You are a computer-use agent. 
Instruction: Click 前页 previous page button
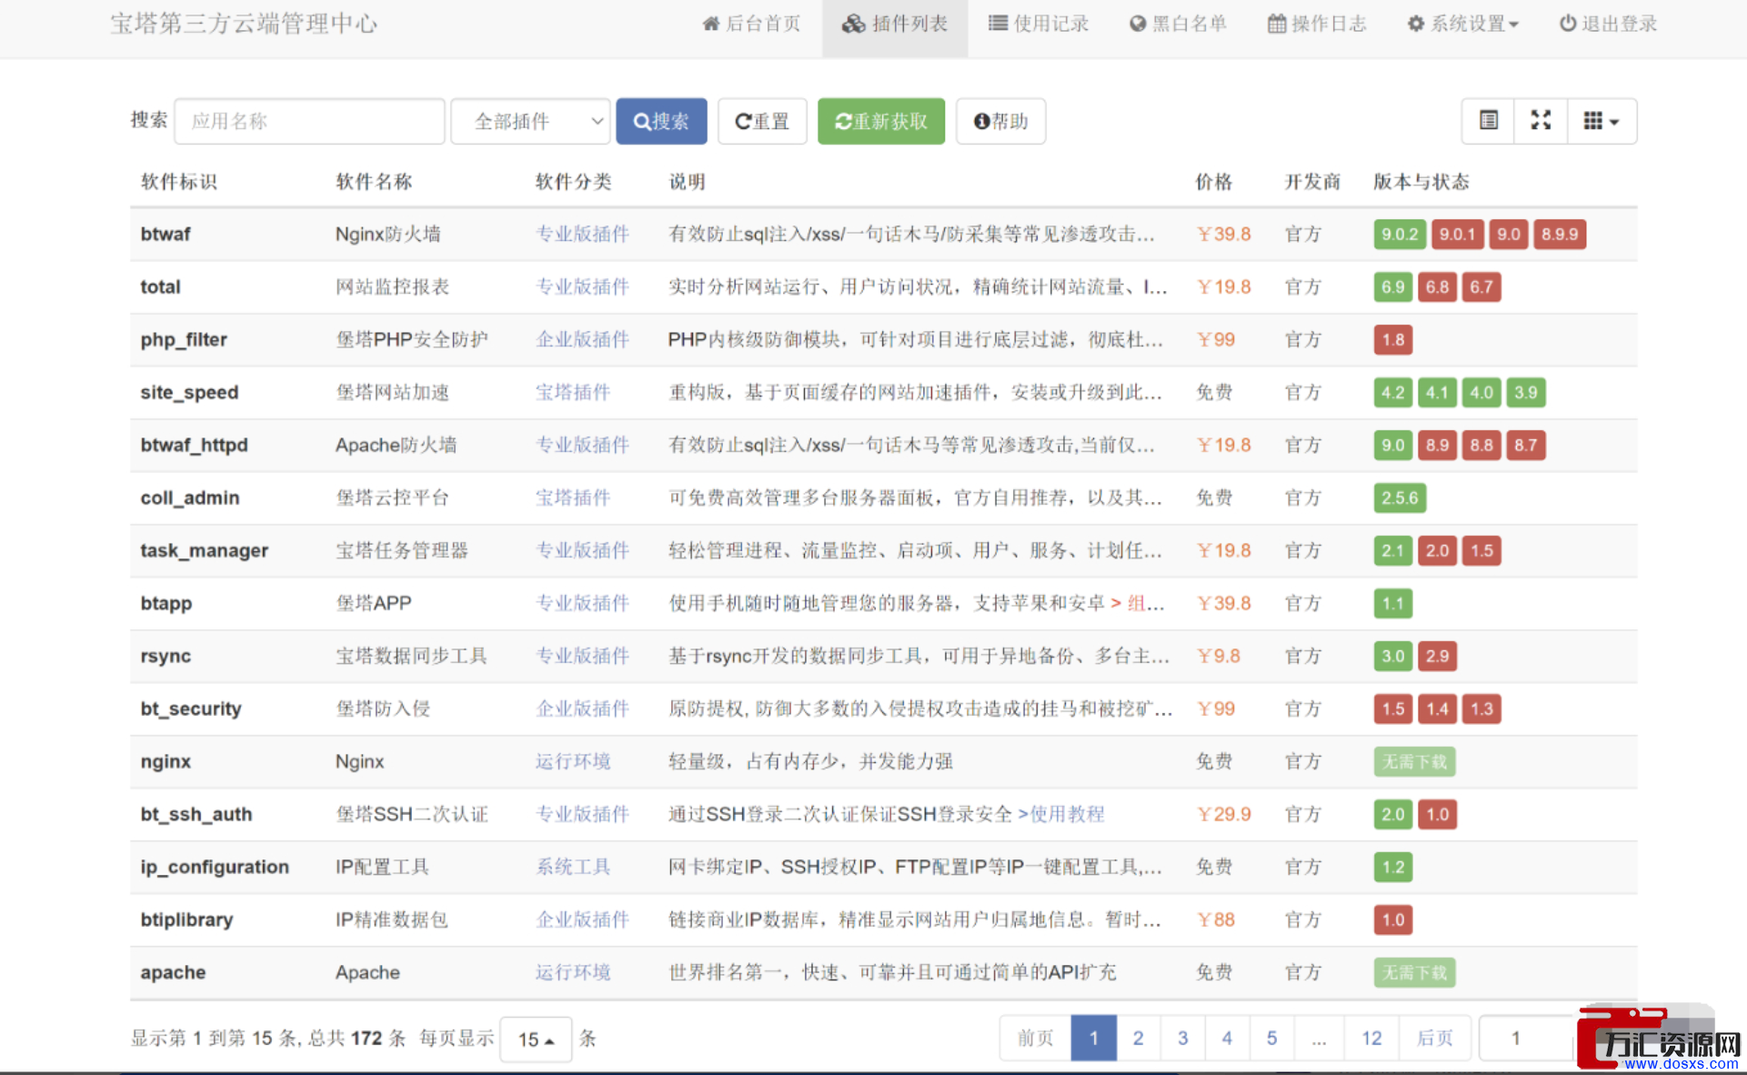pyautogui.click(x=1035, y=1039)
